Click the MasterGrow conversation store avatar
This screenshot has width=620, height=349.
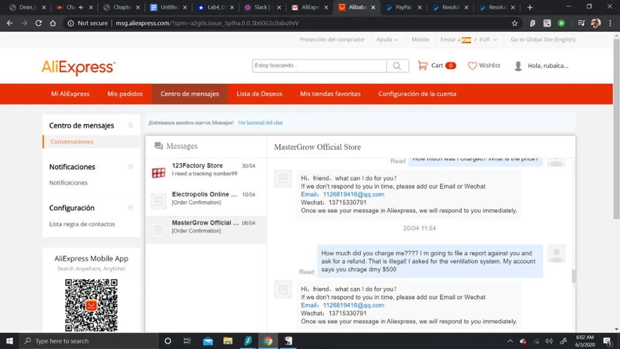click(159, 229)
